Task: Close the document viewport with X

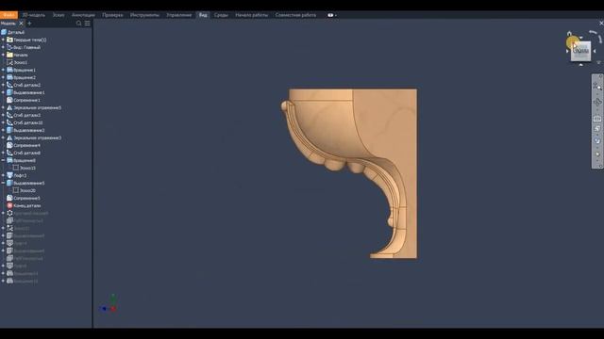Action: click(601, 24)
